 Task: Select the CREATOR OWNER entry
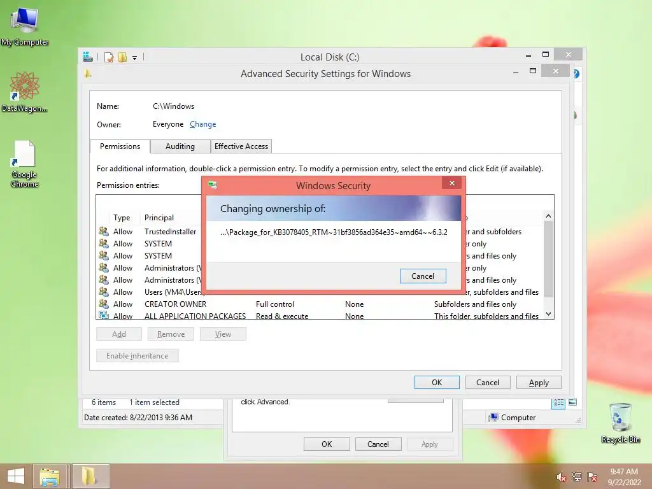point(320,304)
